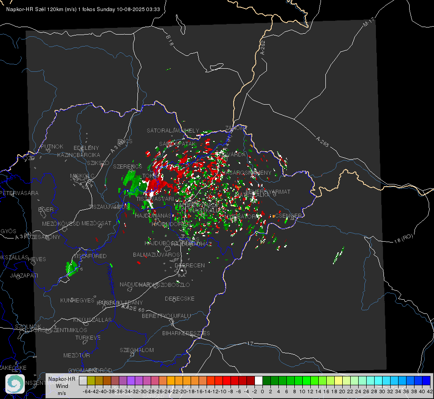Click the Napkor-HR Wind m/s legend title
The image size is (434, 399).
tap(62, 386)
